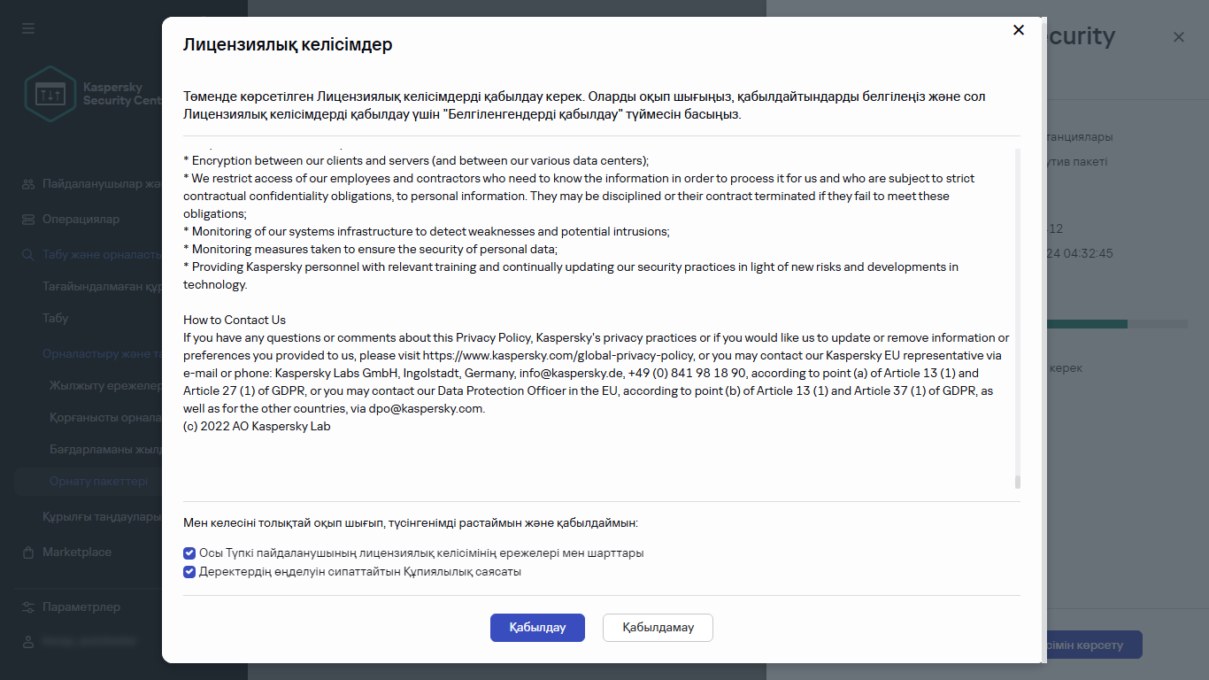Viewport: 1209px width, 680px height.
Task: Click the magnifier icon beside Табу және орналастыру
Action: [x=28, y=254]
